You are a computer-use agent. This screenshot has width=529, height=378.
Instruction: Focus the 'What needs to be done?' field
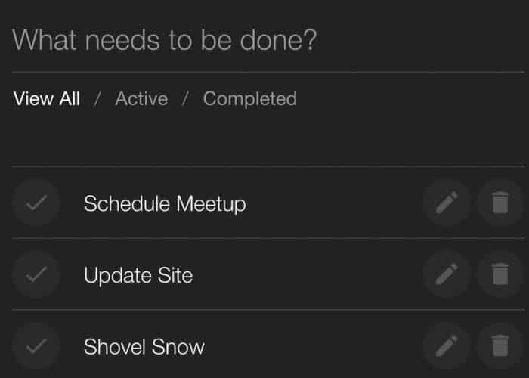click(x=268, y=40)
